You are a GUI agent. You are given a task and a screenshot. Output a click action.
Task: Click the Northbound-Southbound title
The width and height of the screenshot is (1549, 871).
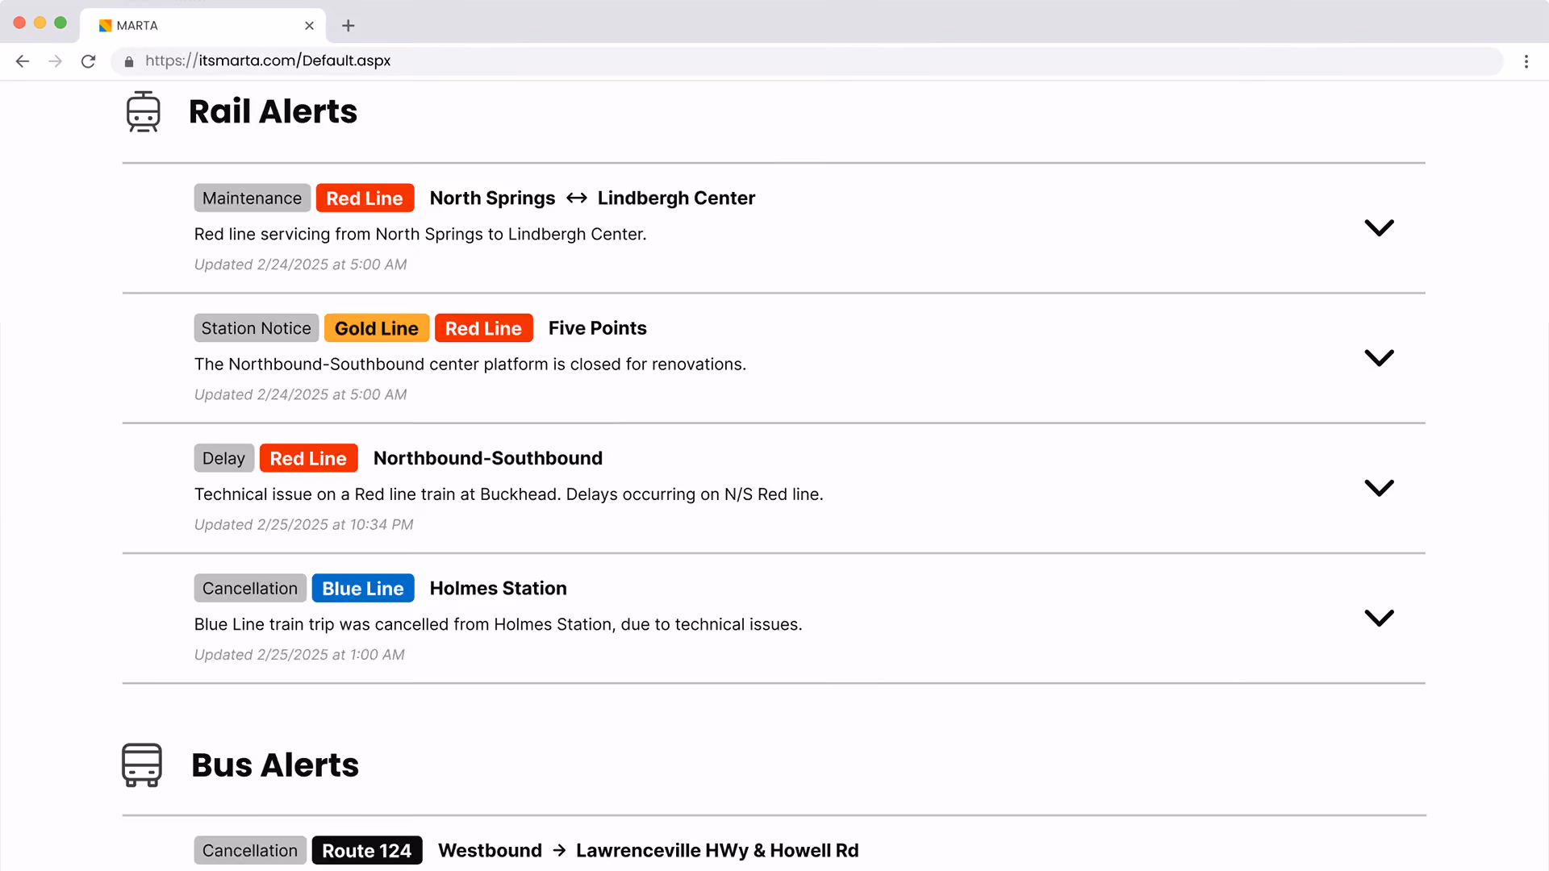pyautogui.click(x=488, y=458)
